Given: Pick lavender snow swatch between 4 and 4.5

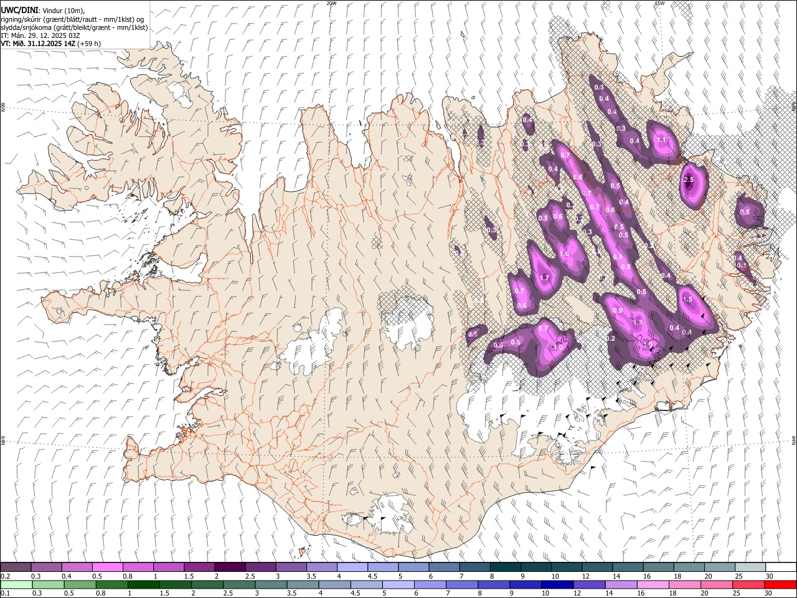Looking at the screenshot, I should pyautogui.click(x=352, y=567).
